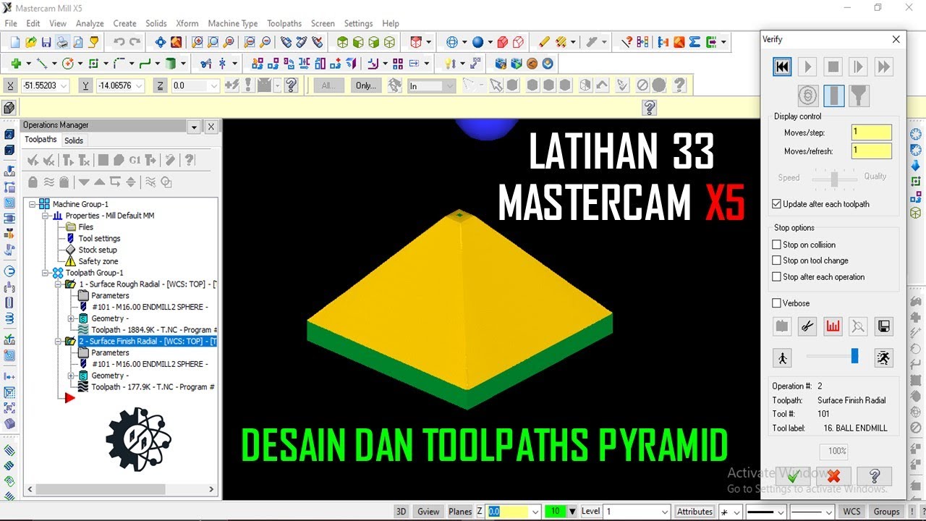This screenshot has height=521, width=926.
Task: Open the X coordinate dropdown
Action: (x=64, y=85)
